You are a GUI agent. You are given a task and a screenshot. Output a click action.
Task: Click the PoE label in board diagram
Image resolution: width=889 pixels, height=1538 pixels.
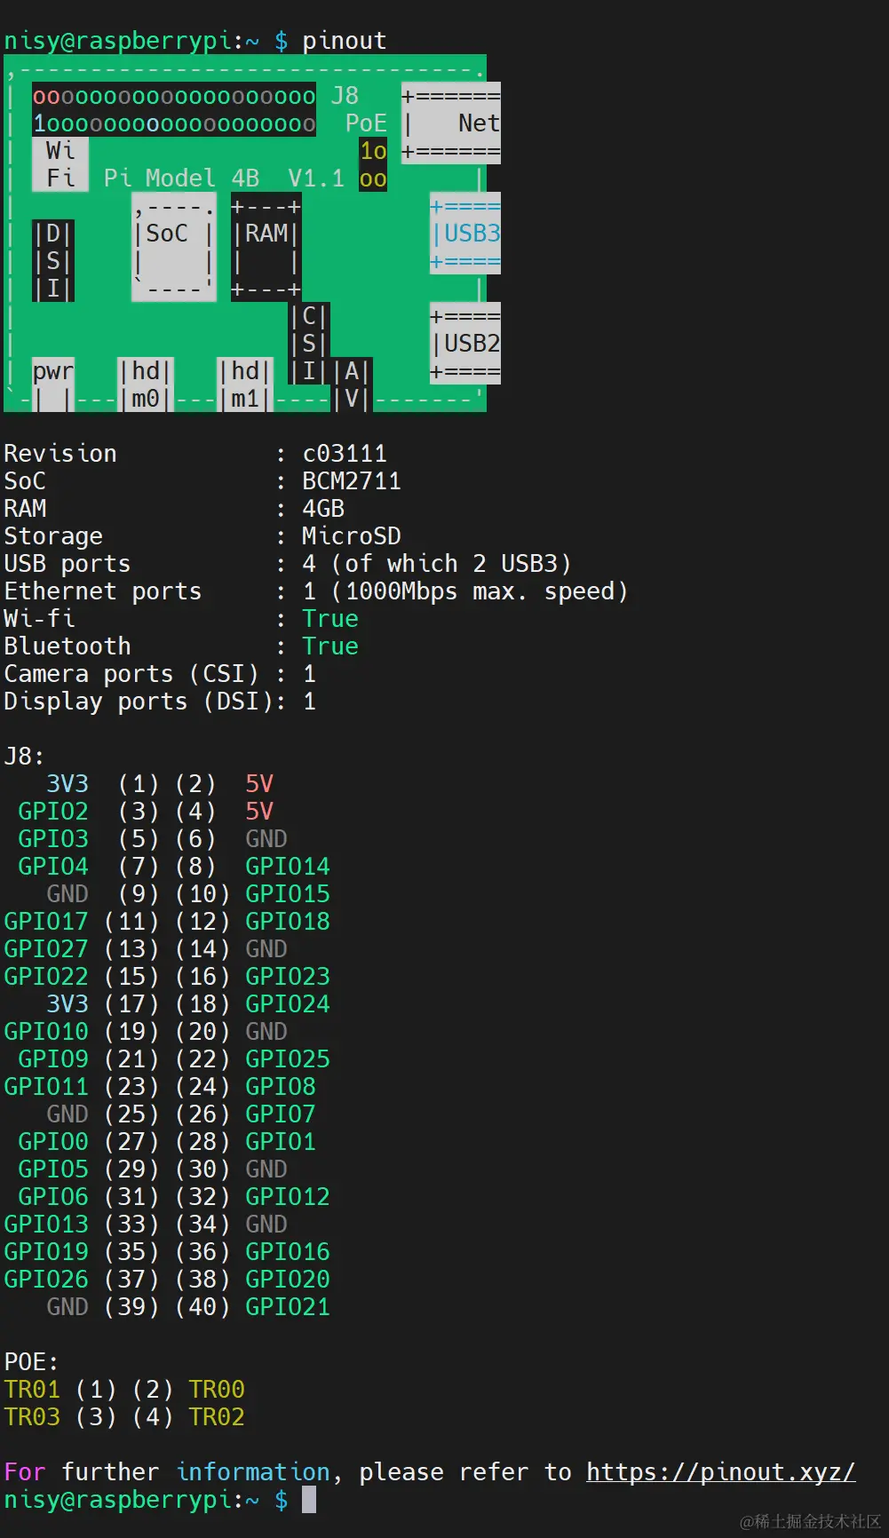click(366, 123)
